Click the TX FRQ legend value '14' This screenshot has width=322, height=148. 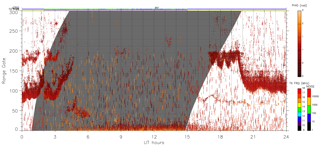(303, 107)
